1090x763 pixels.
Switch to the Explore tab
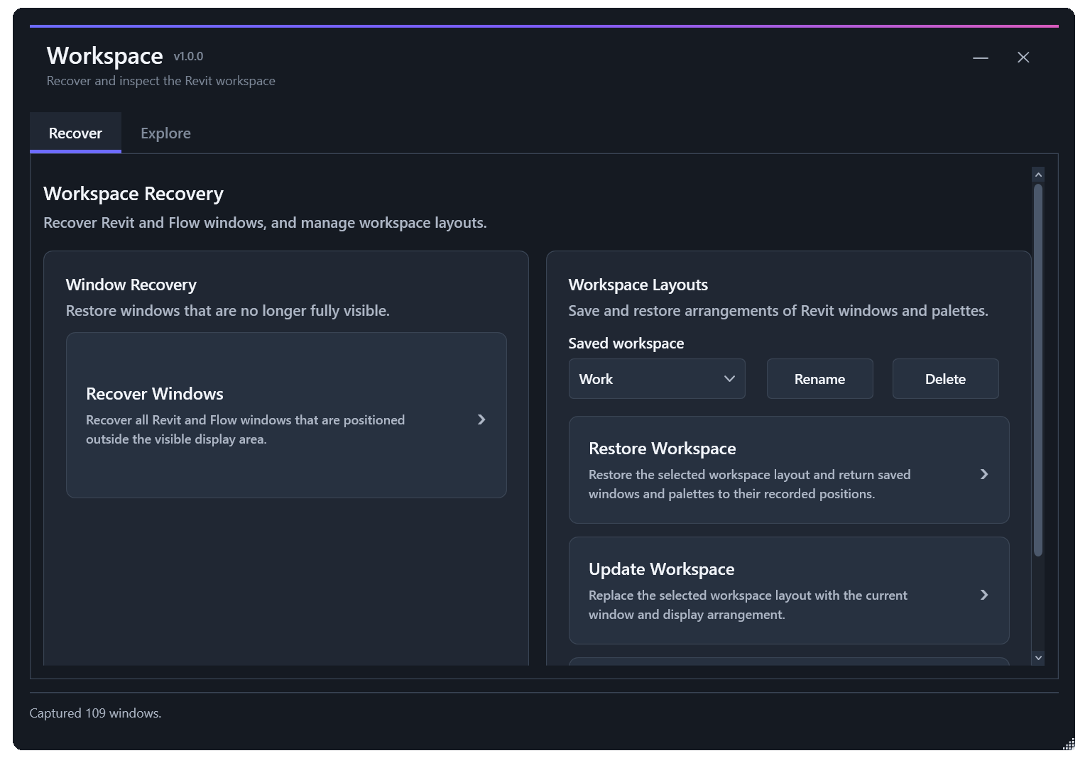pyautogui.click(x=165, y=133)
